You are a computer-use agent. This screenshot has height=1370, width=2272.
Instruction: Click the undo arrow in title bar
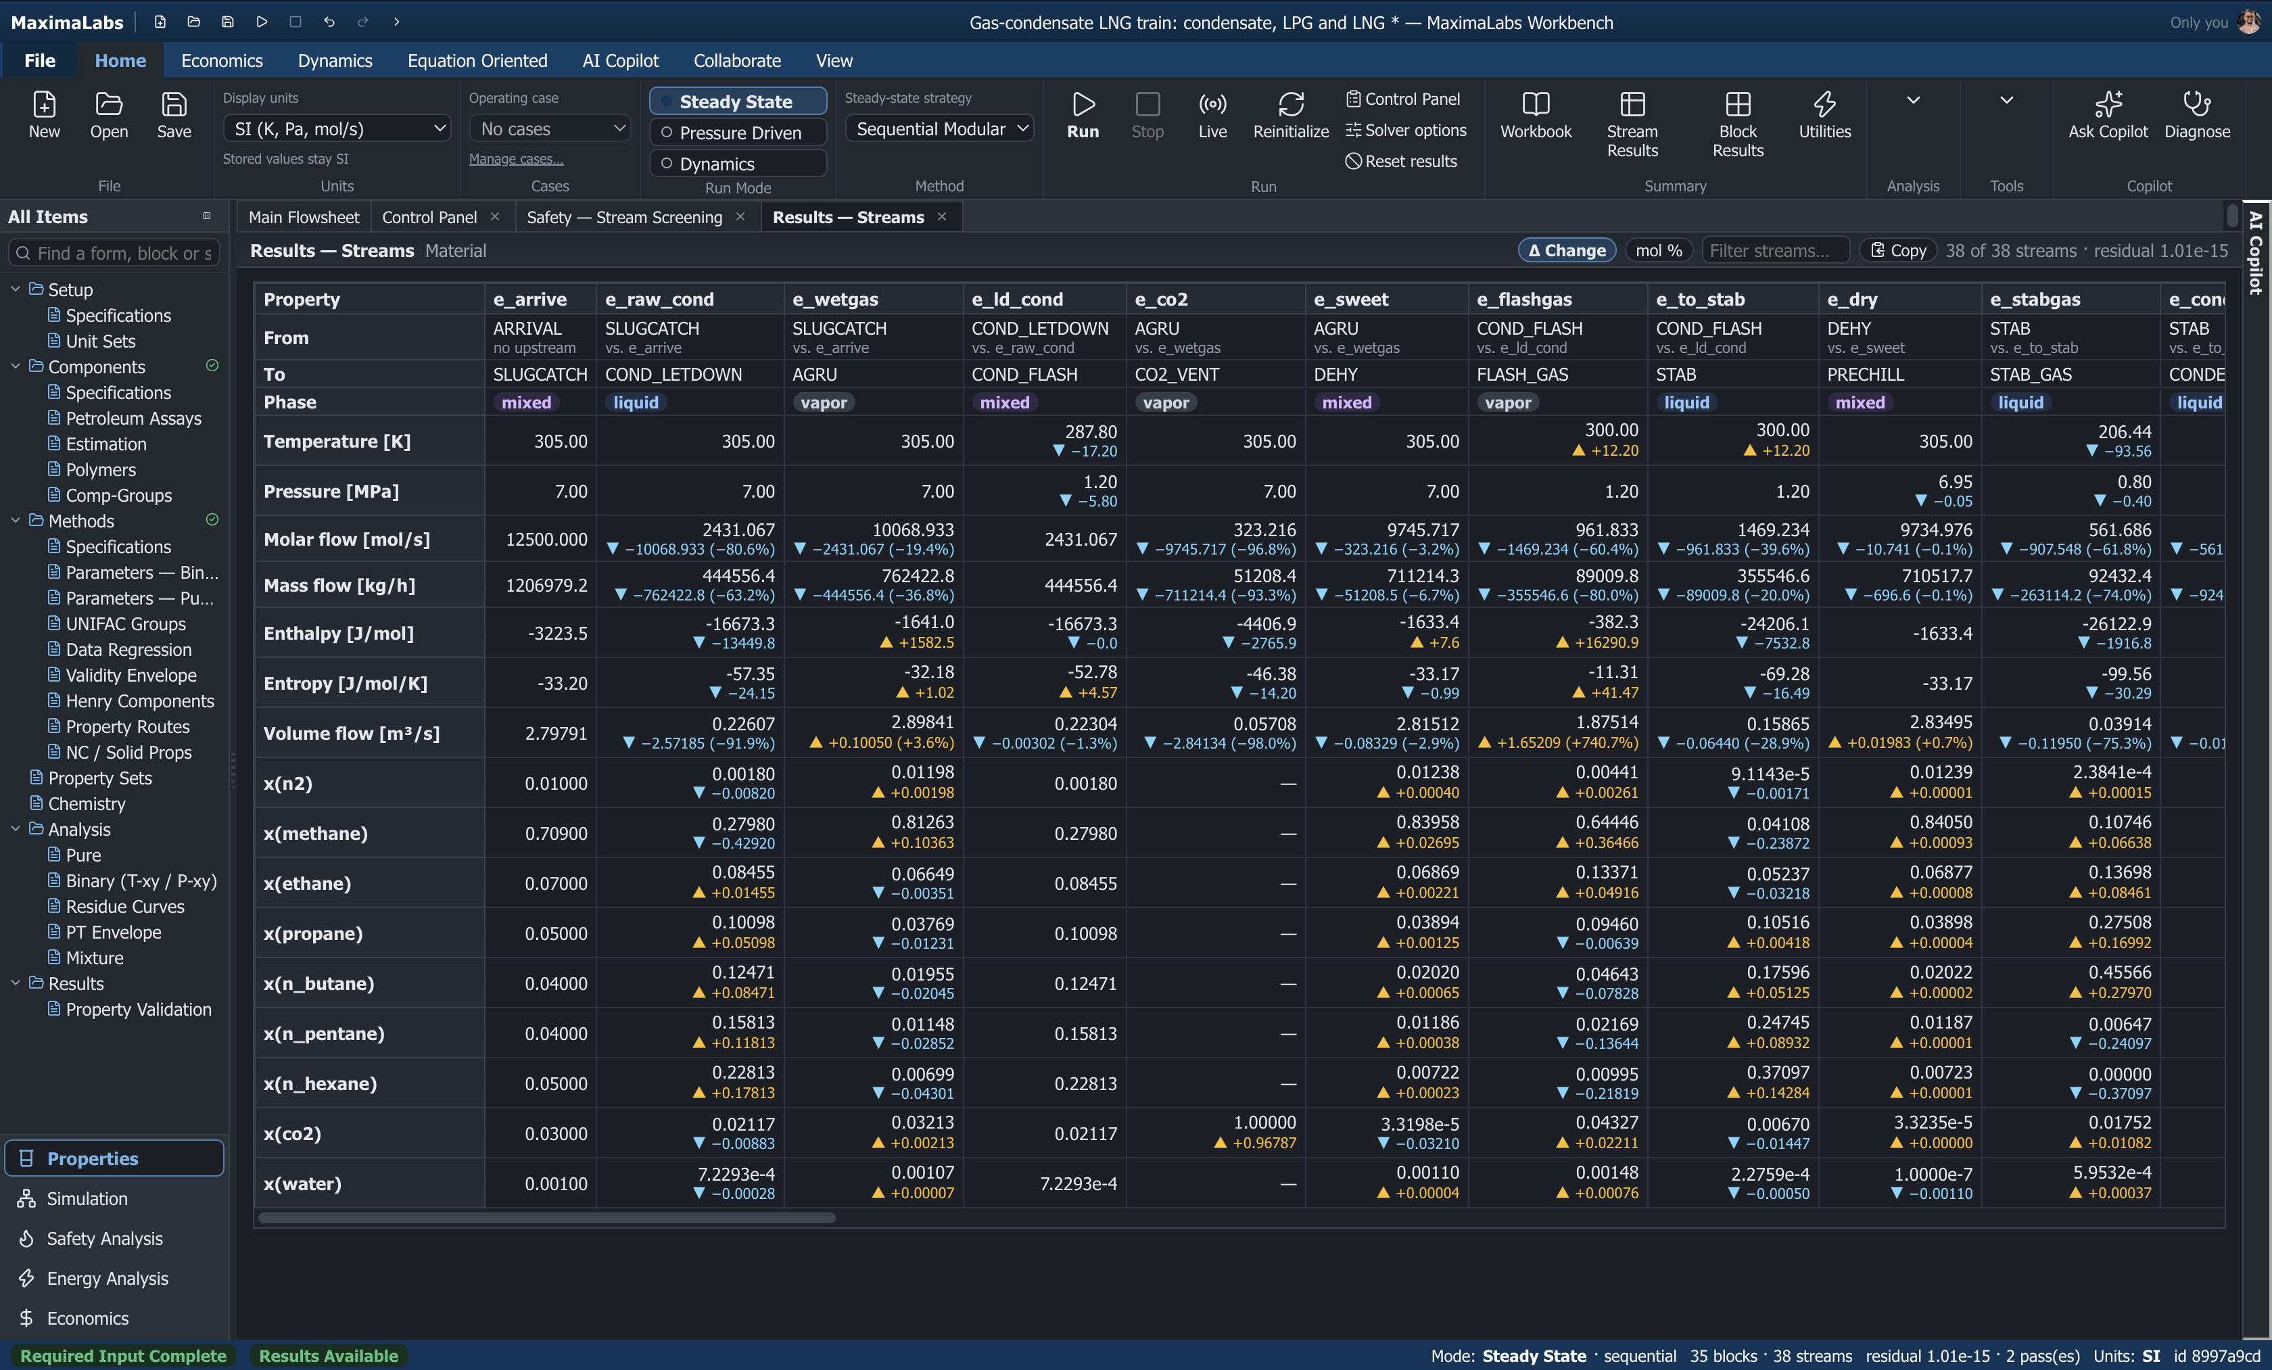pos(329,21)
